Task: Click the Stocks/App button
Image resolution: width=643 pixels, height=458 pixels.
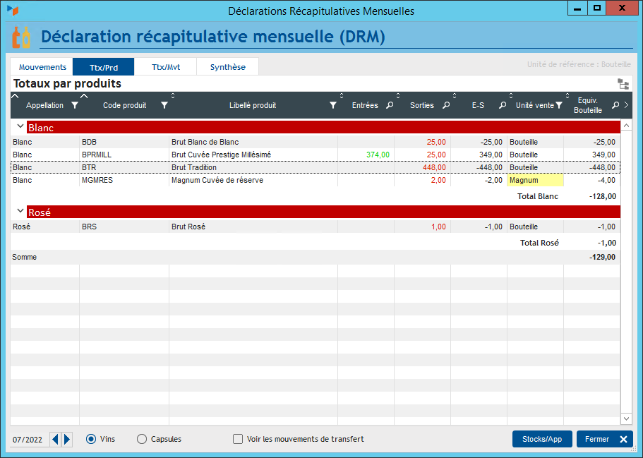Action: pos(542,439)
